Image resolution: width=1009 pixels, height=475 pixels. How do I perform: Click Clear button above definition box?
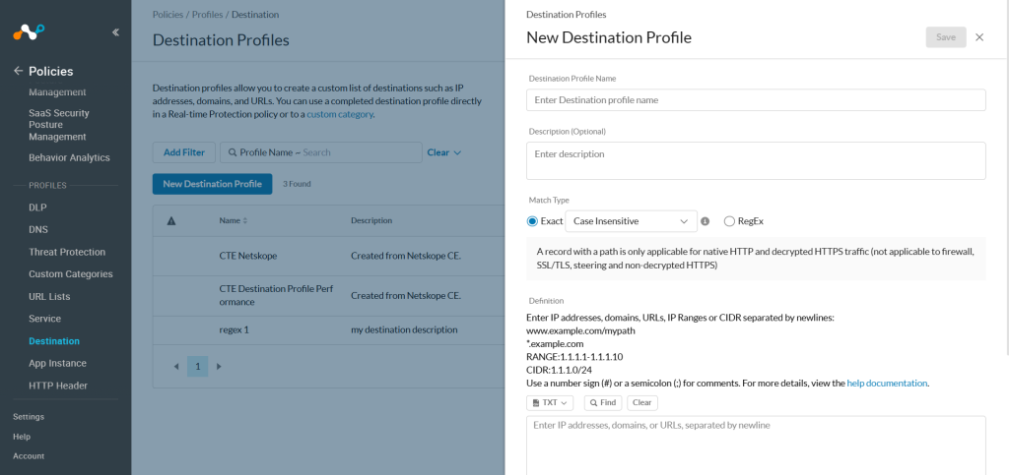point(642,402)
